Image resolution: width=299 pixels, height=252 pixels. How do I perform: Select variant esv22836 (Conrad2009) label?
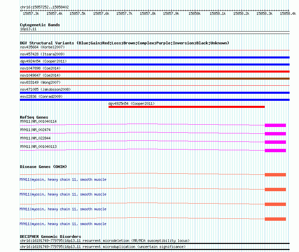coord(41,96)
